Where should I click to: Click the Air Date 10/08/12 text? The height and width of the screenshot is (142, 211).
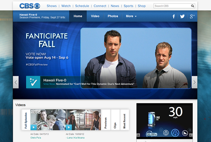click(75, 134)
